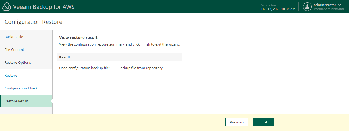Select the Restore Result step
This screenshot has width=349, height=131.
coord(16,101)
